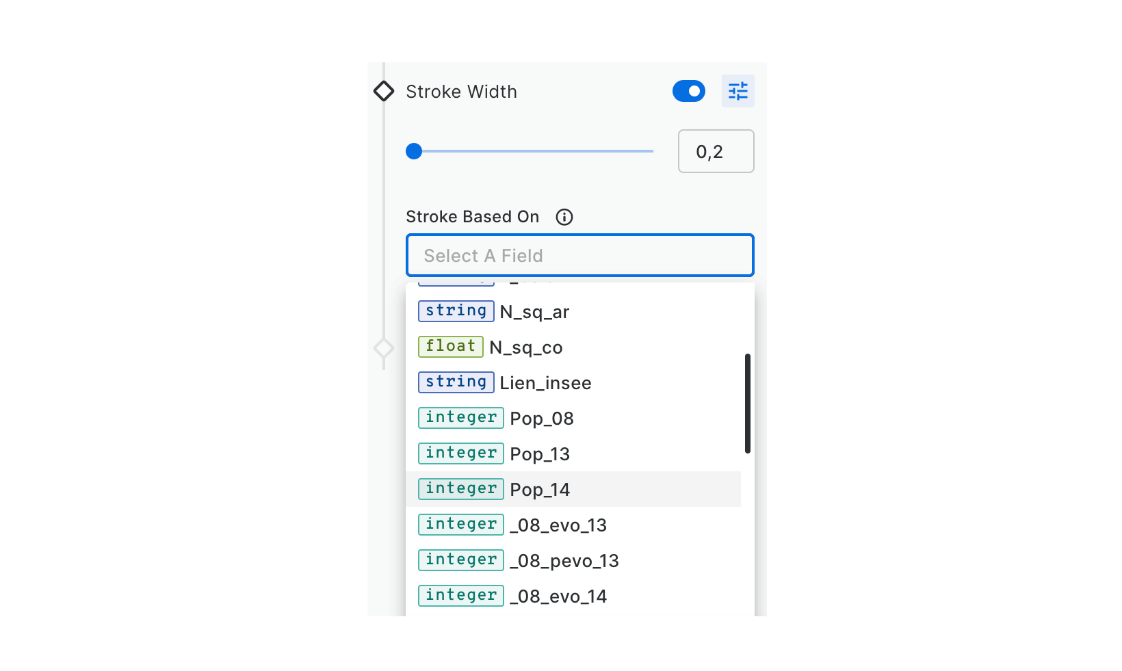Click the stroke width slider handle
Image resolution: width=1122 pixels, height=671 pixels.
(414, 151)
